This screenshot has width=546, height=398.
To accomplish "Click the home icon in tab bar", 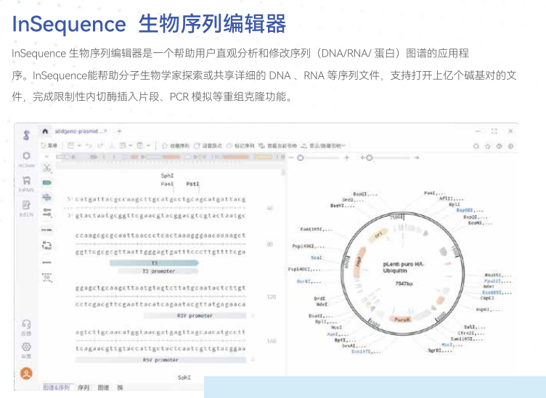I will [x=45, y=131].
